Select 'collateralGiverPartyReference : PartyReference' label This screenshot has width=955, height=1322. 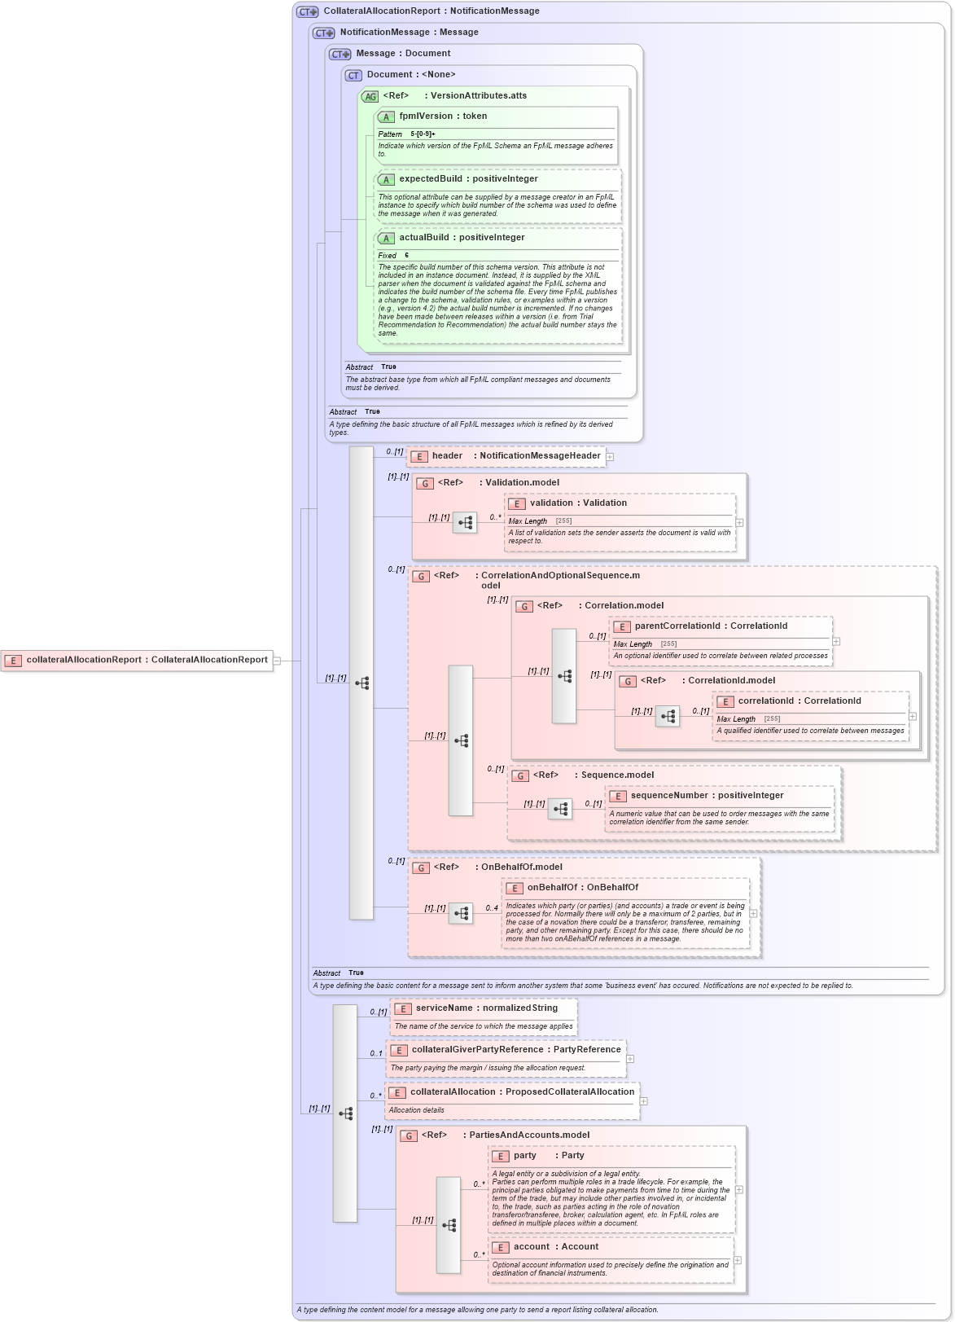[x=516, y=1050]
